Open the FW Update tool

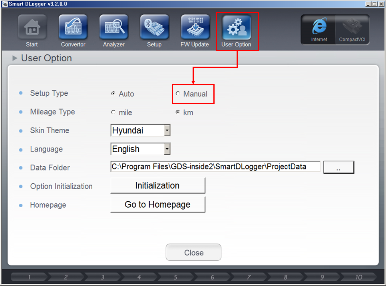(195, 27)
